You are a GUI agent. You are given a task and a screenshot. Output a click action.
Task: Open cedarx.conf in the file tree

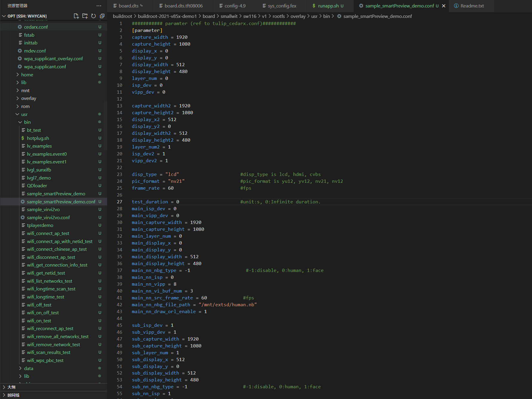pyautogui.click(x=36, y=27)
